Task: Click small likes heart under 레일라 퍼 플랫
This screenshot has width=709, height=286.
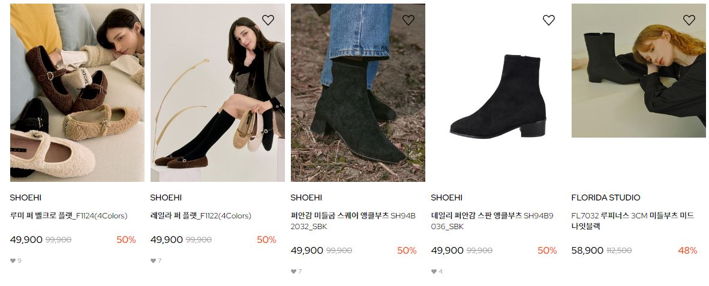Action: pos(154,261)
